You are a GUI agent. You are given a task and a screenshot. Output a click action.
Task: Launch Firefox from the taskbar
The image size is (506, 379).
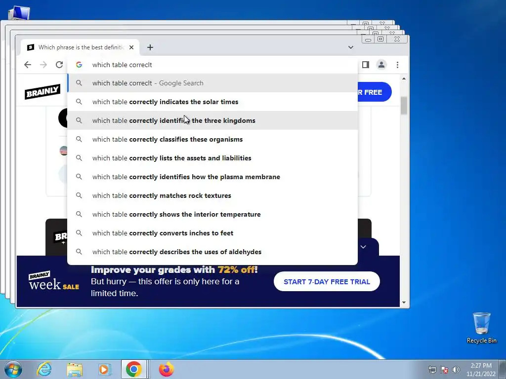tap(166, 369)
